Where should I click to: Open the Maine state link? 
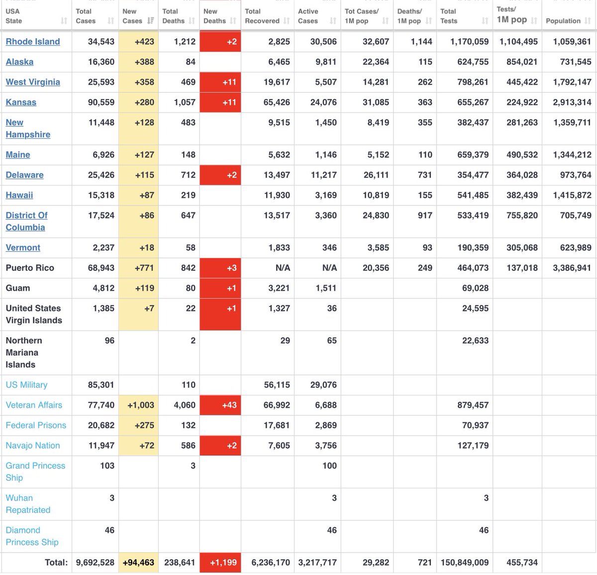pyautogui.click(x=18, y=155)
